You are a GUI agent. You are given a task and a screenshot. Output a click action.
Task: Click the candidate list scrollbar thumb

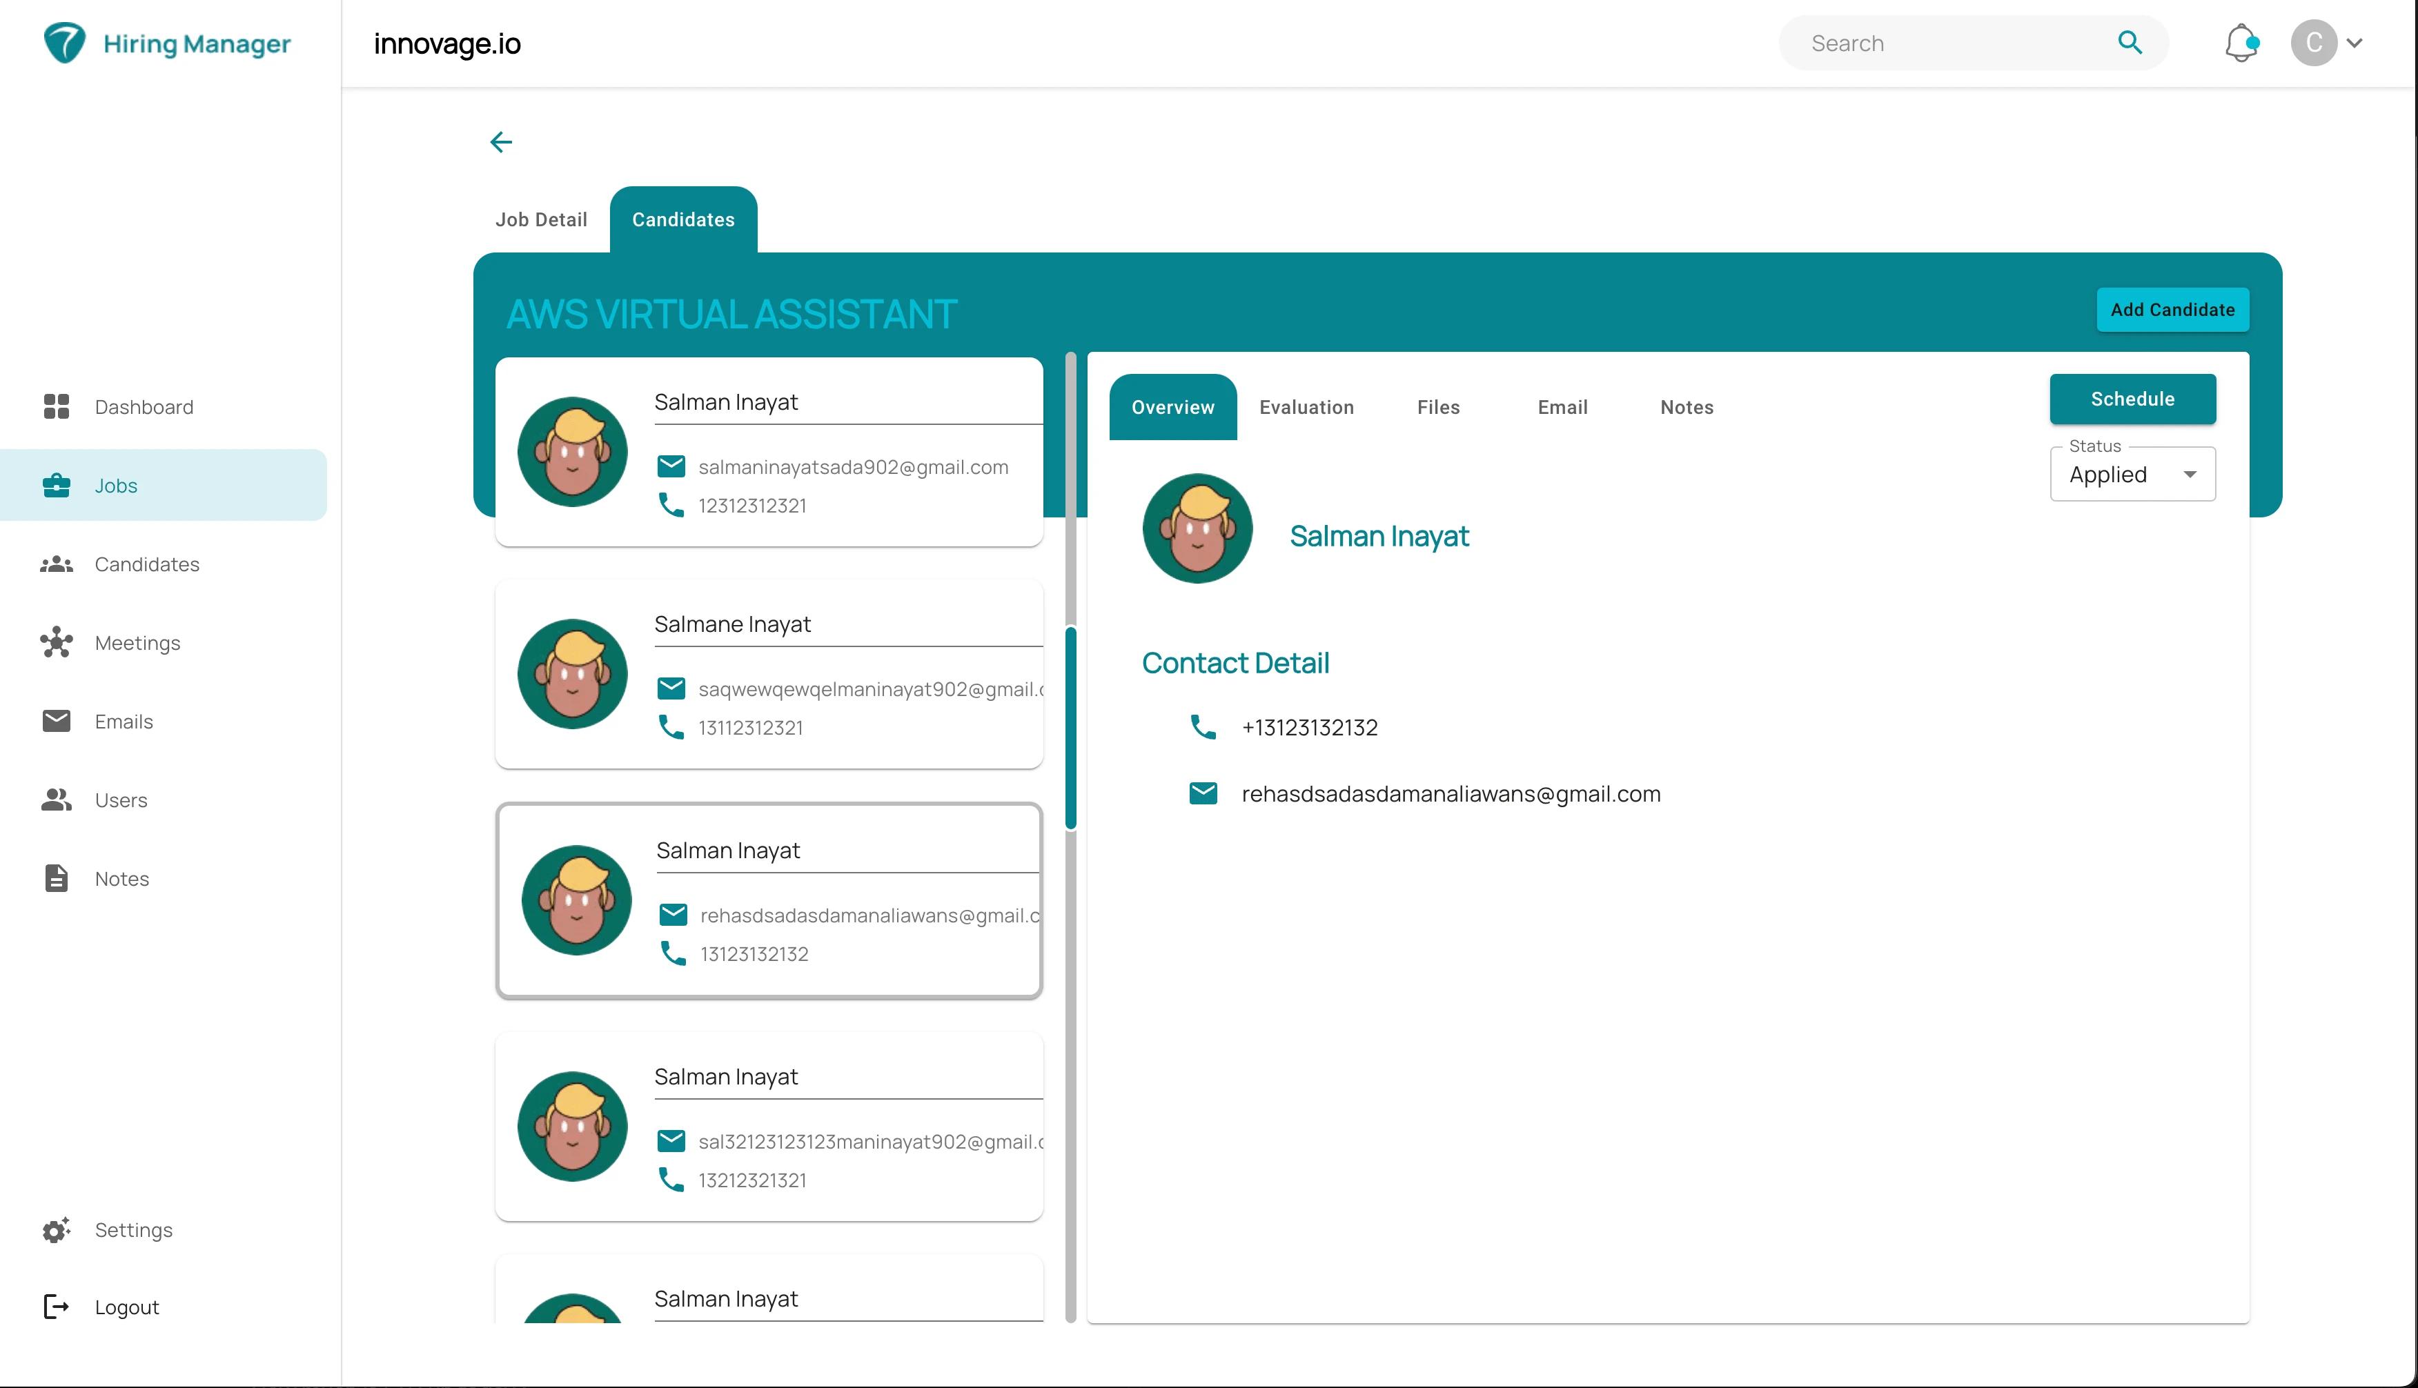pyautogui.click(x=1071, y=727)
